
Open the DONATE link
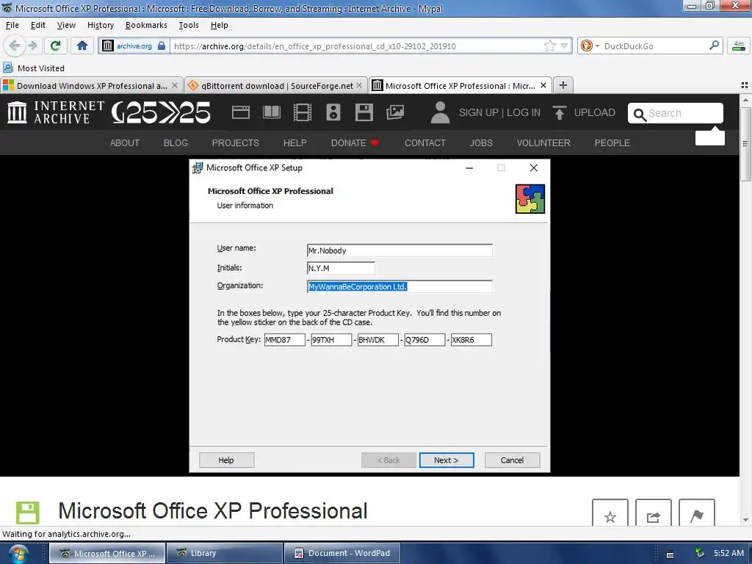point(355,143)
